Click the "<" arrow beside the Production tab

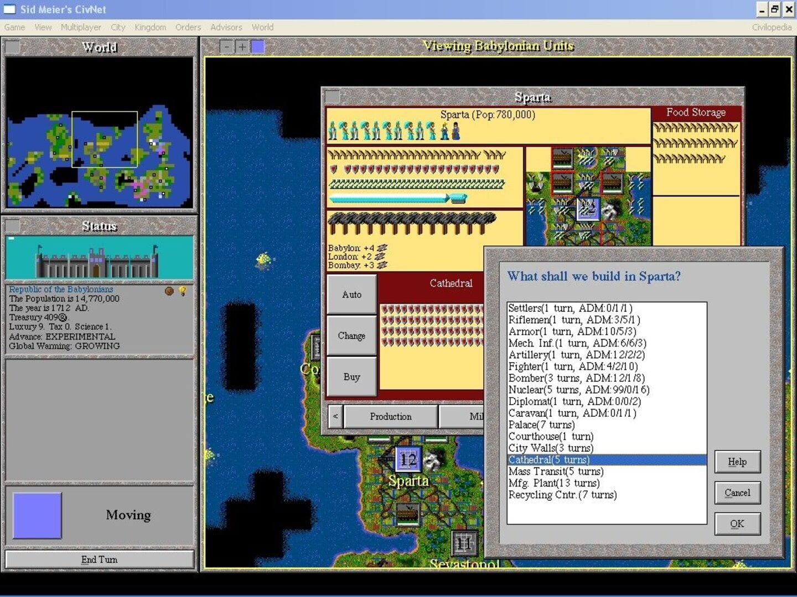coord(335,416)
